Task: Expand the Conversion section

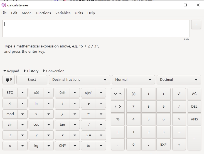Action: (54, 71)
